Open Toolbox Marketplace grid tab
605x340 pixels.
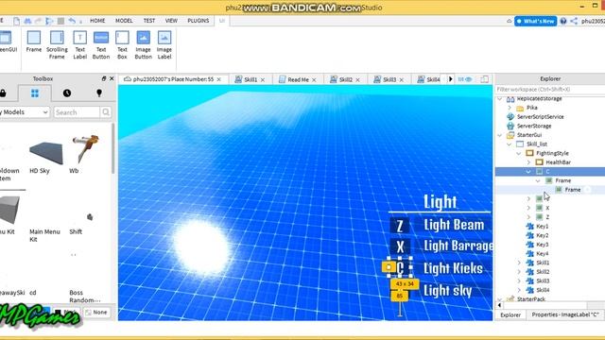[x=35, y=93]
